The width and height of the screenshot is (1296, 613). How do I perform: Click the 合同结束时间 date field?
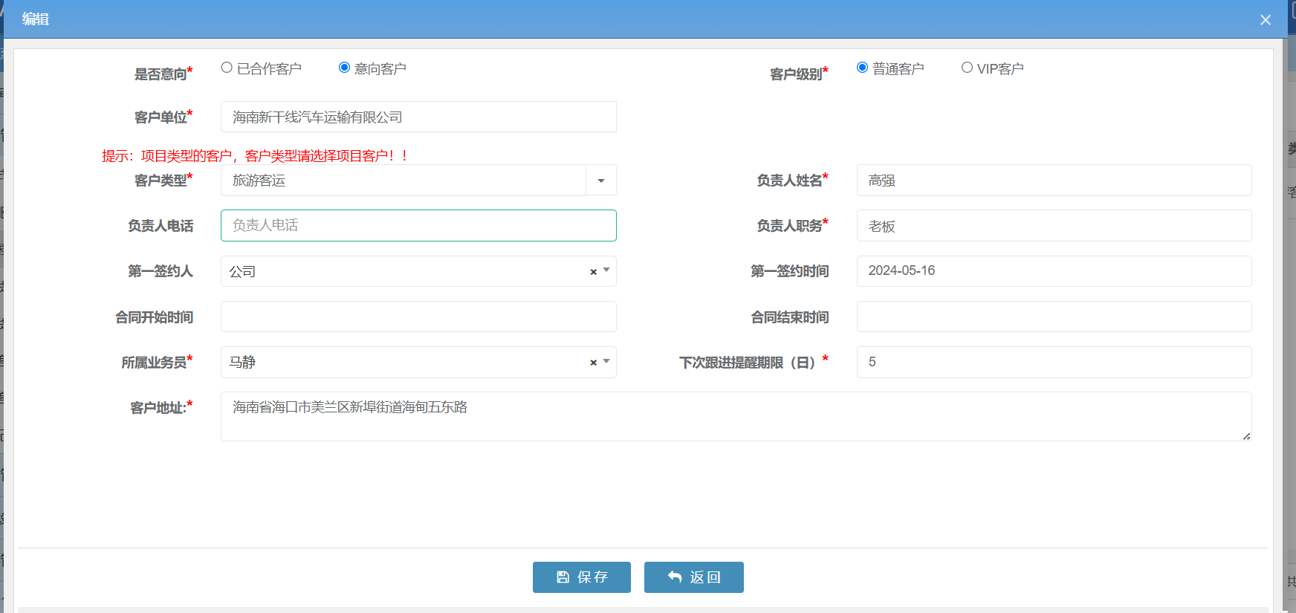click(x=1053, y=317)
